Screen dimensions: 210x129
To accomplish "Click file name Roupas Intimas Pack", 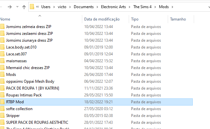I will [24, 95].
